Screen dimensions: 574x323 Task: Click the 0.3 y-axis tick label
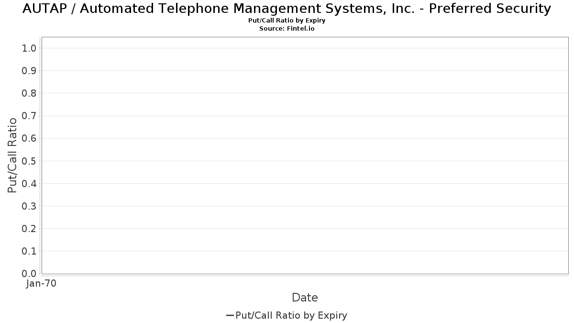click(x=29, y=206)
